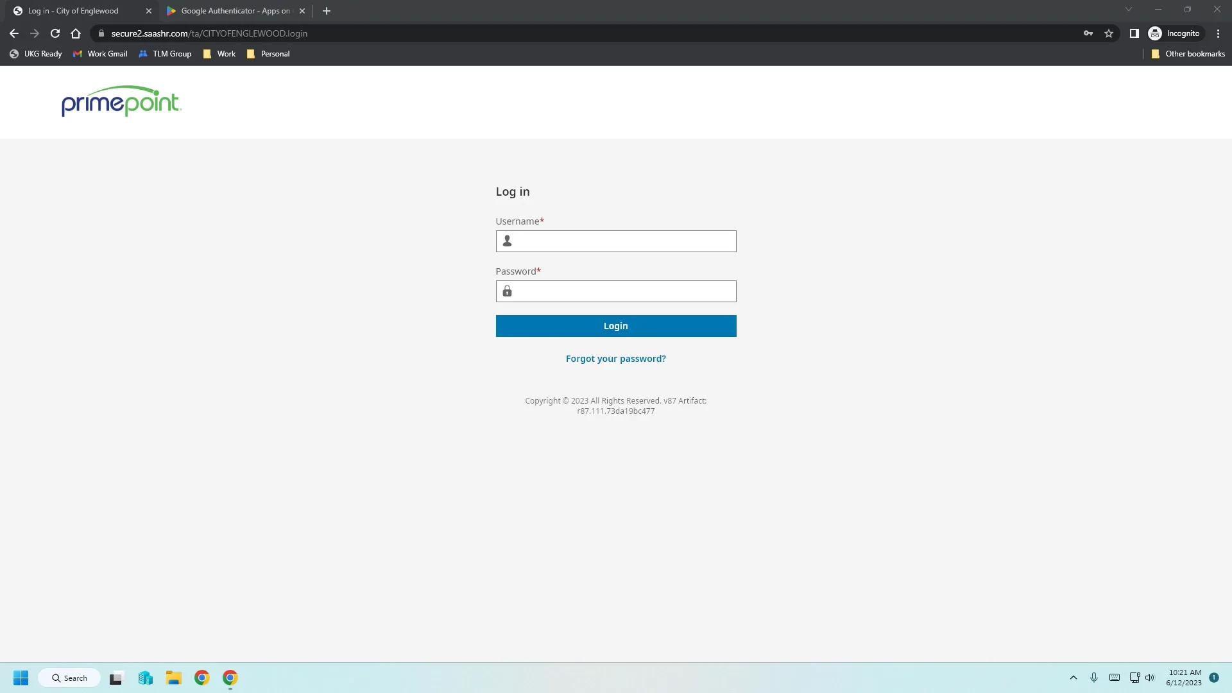Bookmark this page with star icon
The image size is (1232, 693).
[x=1109, y=33]
